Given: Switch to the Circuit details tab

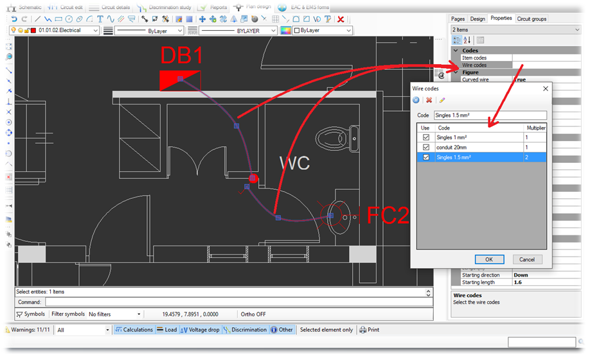Looking at the screenshot, I should (110, 7).
